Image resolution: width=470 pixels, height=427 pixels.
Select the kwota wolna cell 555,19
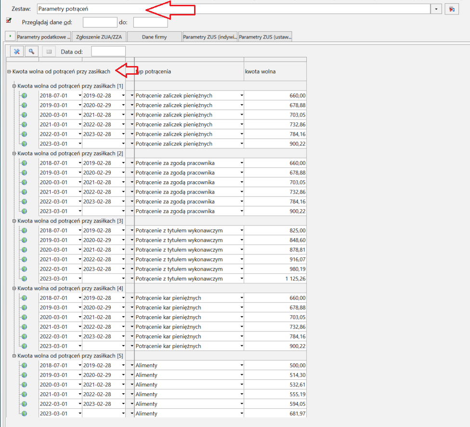pyautogui.click(x=275, y=394)
